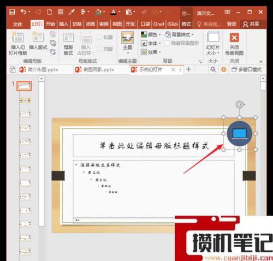
Task: Click the paste clipboard icon in quick access toolbar
Action: [x=129, y=12]
